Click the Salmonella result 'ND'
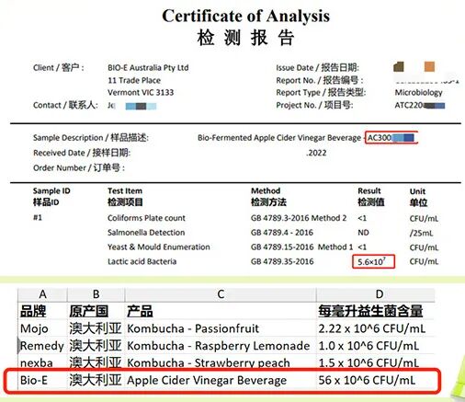 tap(363, 233)
